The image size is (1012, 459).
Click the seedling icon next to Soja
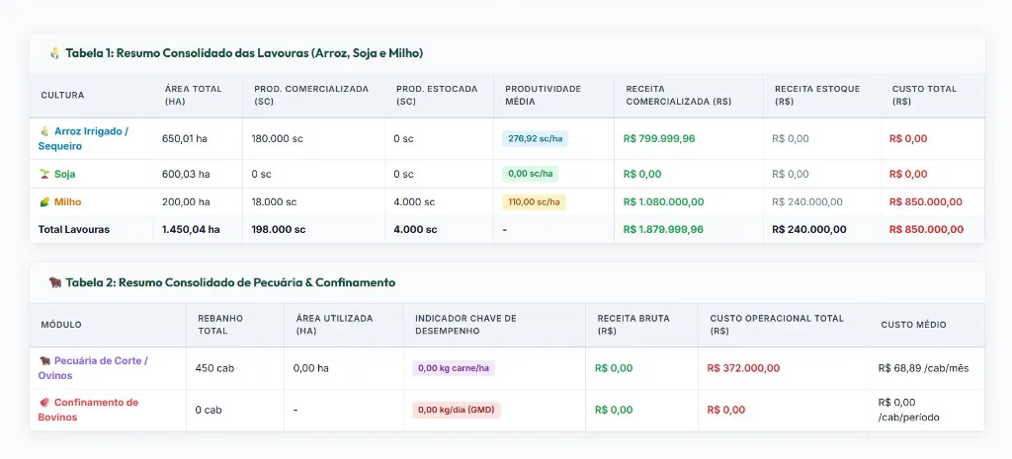[x=44, y=174]
